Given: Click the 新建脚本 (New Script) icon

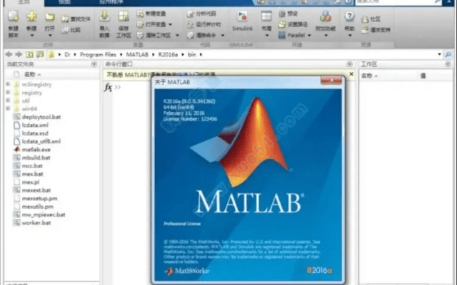Looking at the screenshot, I should [14, 16].
